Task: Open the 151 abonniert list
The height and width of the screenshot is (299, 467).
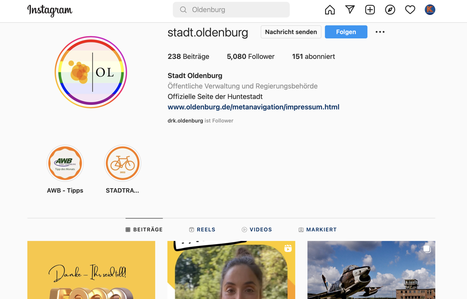Action: (313, 57)
